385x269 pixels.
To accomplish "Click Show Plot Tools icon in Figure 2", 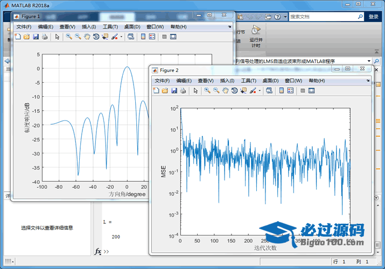I will (311, 91).
